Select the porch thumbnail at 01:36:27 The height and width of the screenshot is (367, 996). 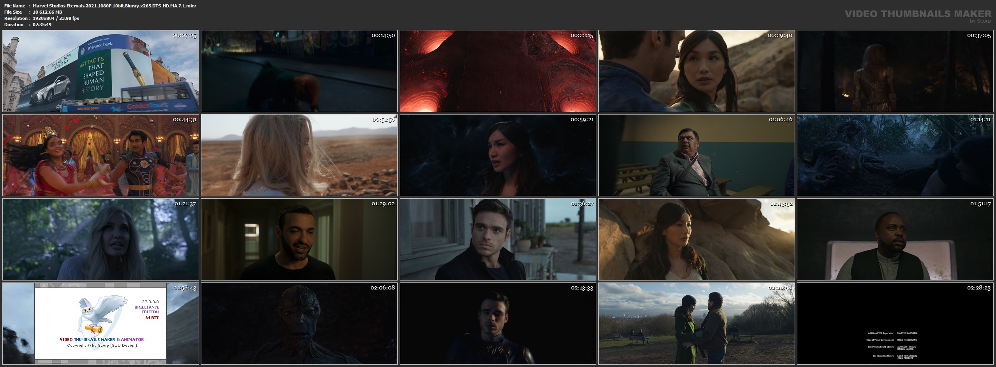click(x=498, y=240)
